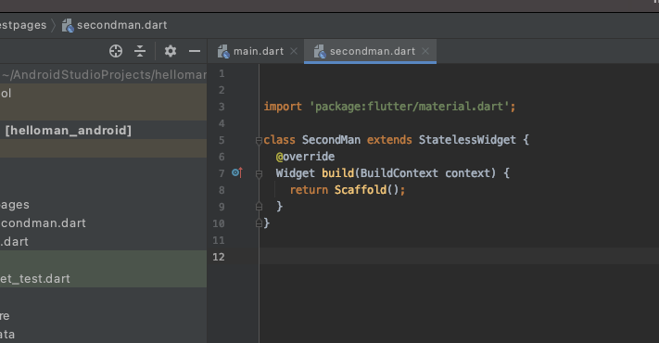Collapse the SecondMan class fold marker
This screenshot has height=343, width=659.
[259, 140]
